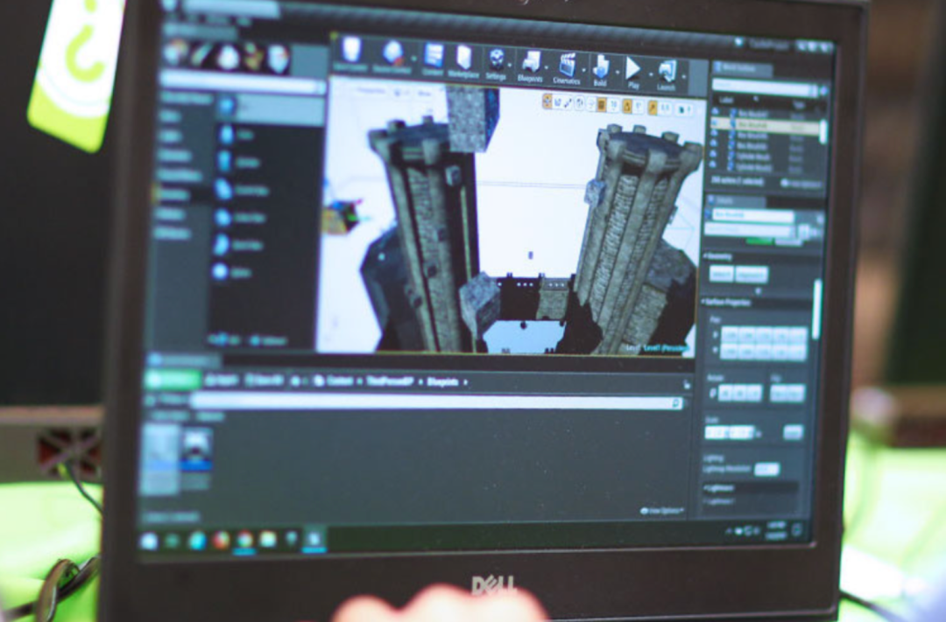Select the All Classes category
This screenshot has height=622, width=946.
(173, 234)
